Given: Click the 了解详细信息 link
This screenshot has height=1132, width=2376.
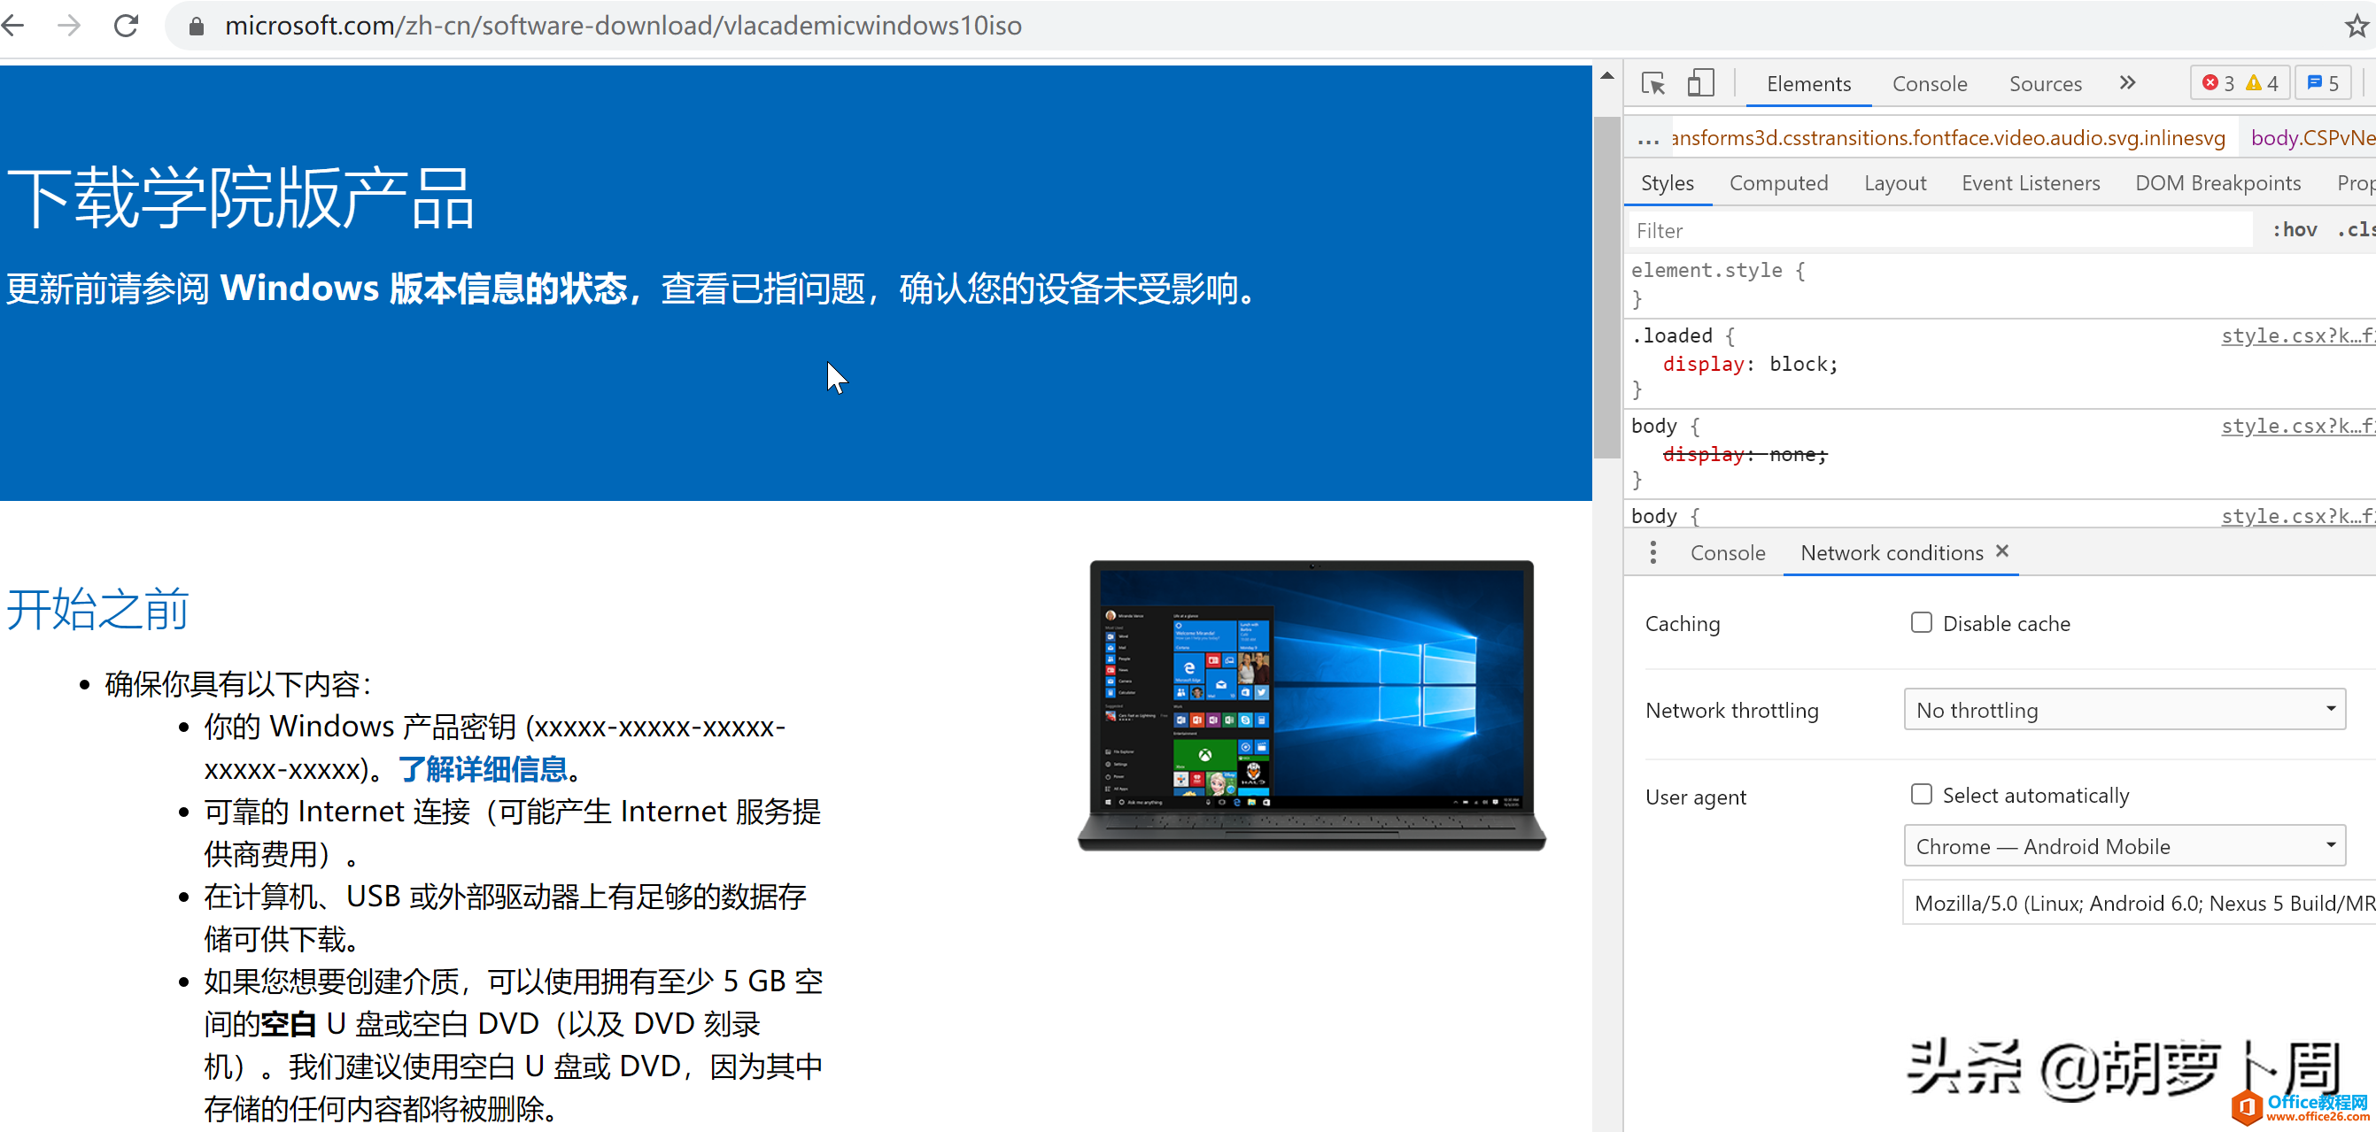Looking at the screenshot, I should point(483,769).
